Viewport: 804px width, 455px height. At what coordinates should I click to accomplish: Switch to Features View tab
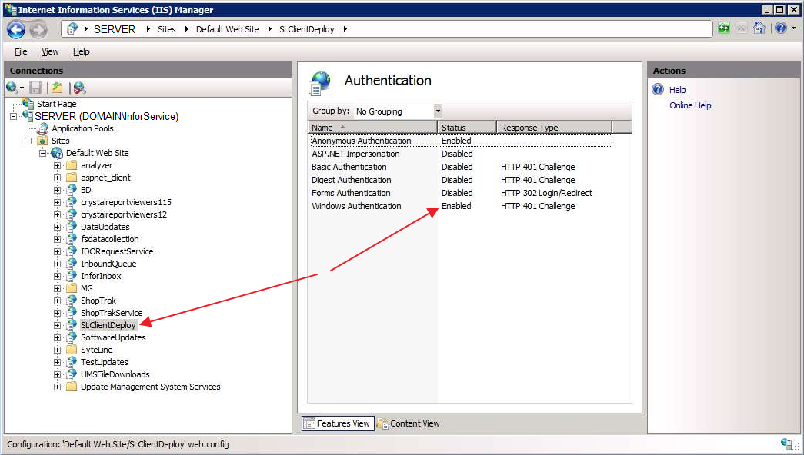tap(338, 423)
